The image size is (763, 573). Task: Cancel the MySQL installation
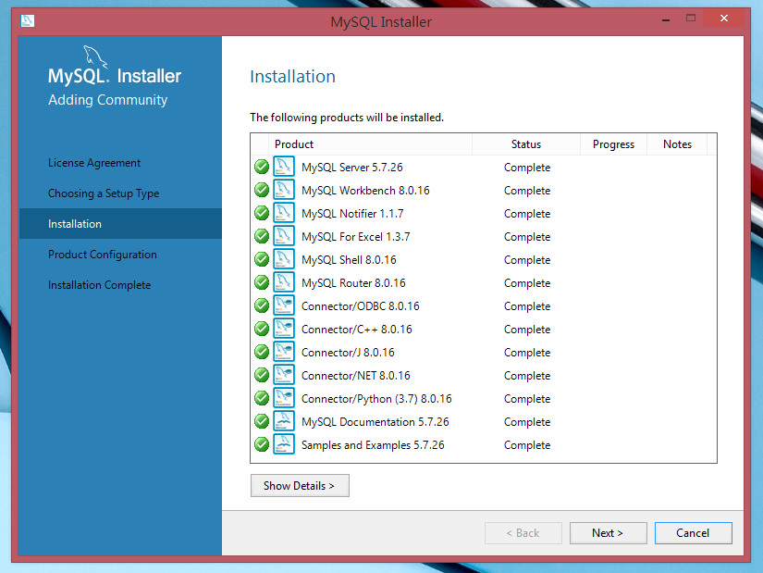point(694,533)
